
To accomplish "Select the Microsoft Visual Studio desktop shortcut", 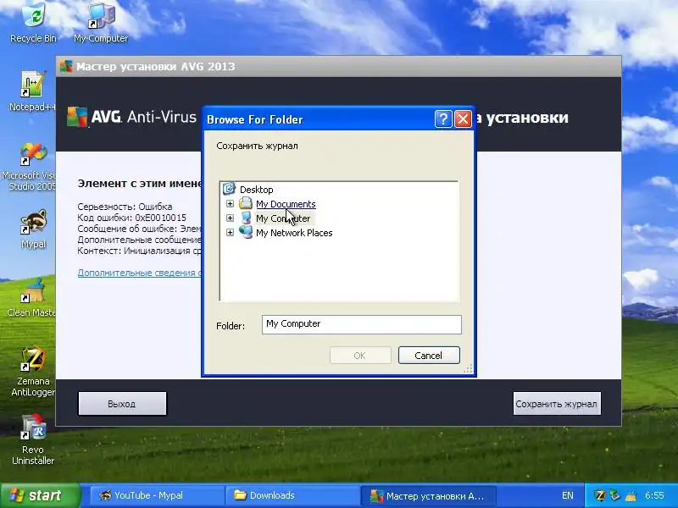I will click(31, 166).
